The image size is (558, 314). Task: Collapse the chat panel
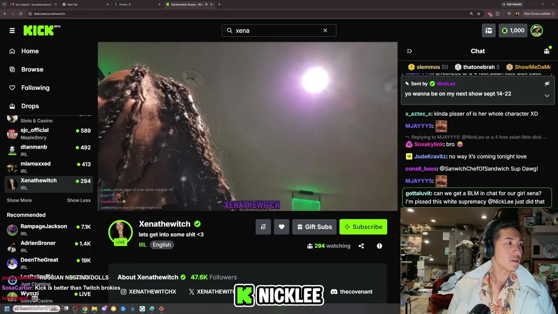click(409, 51)
